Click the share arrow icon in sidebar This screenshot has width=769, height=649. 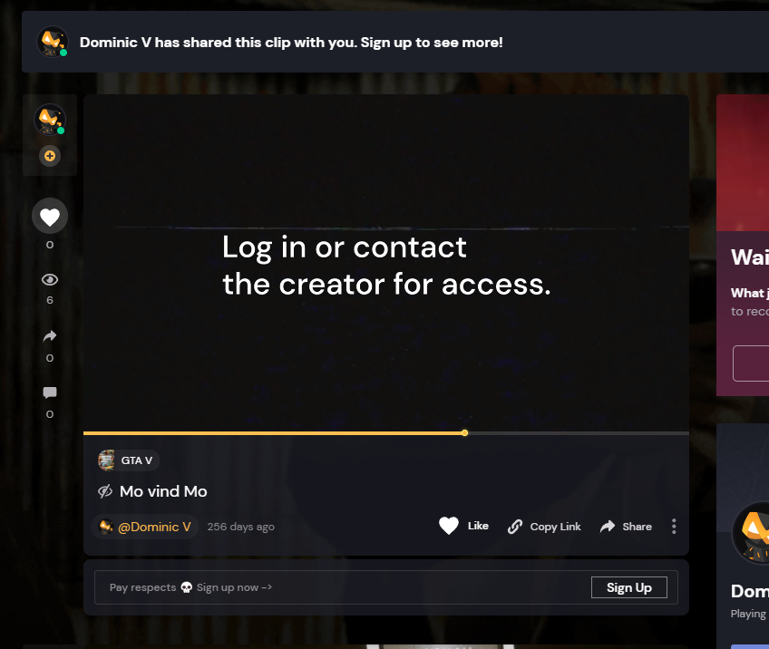tap(50, 335)
